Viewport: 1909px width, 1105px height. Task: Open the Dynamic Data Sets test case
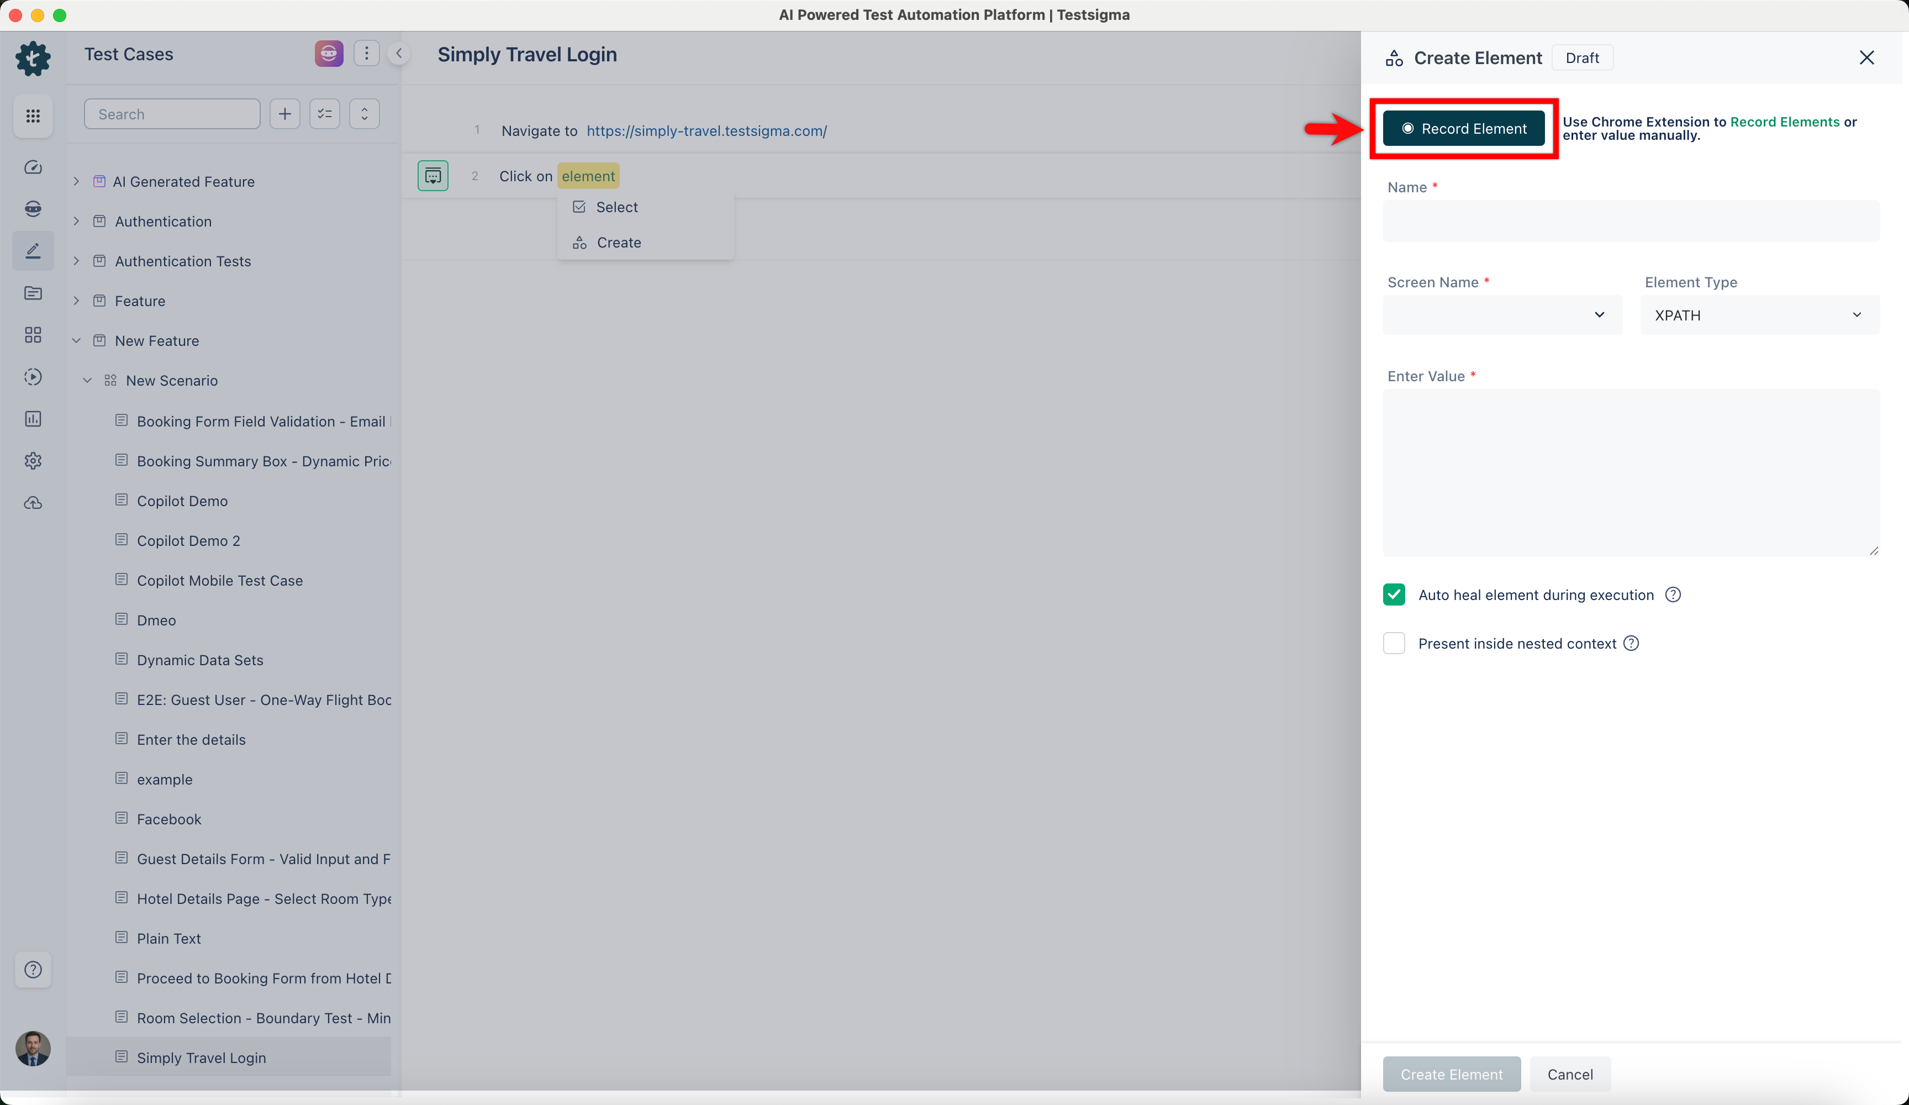click(x=200, y=659)
